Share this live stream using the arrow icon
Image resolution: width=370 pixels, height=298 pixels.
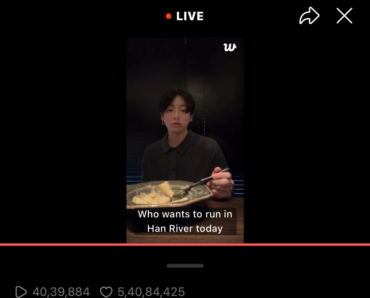309,16
